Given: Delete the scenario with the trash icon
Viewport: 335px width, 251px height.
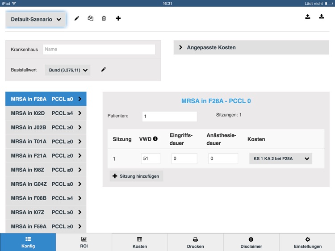Looking at the screenshot, I should click(104, 18).
